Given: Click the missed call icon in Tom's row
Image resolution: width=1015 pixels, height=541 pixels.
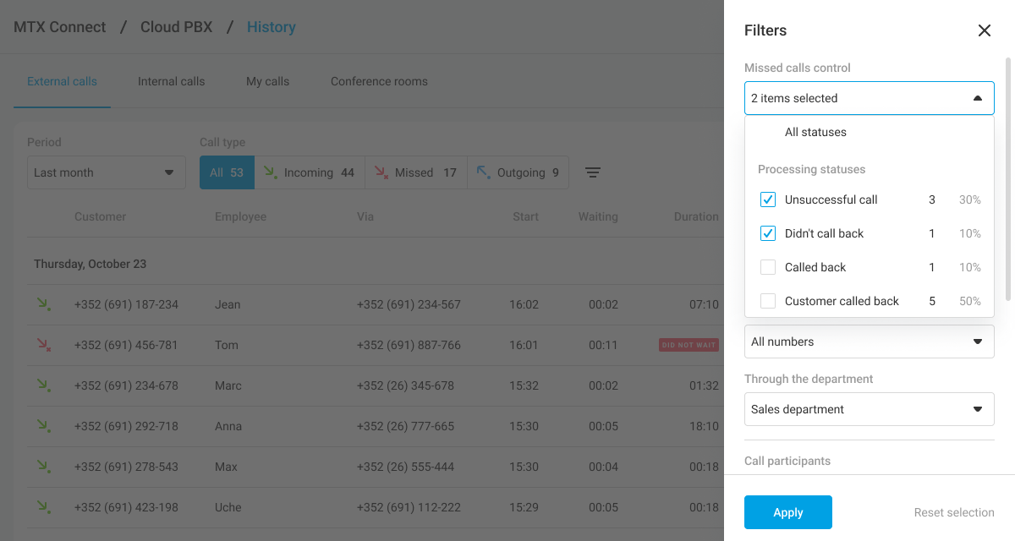Looking at the screenshot, I should pyautogui.click(x=43, y=345).
